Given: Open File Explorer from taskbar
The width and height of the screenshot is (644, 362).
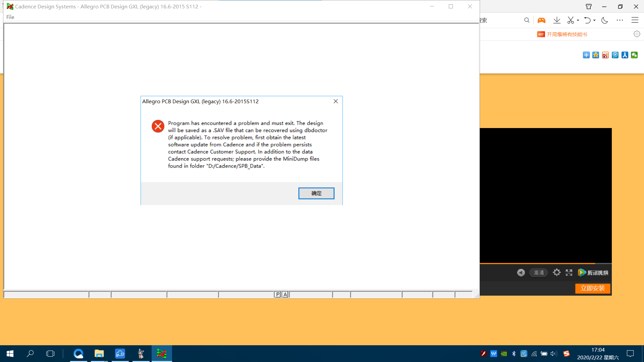Looking at the screenshot, I should coord(99,354).
